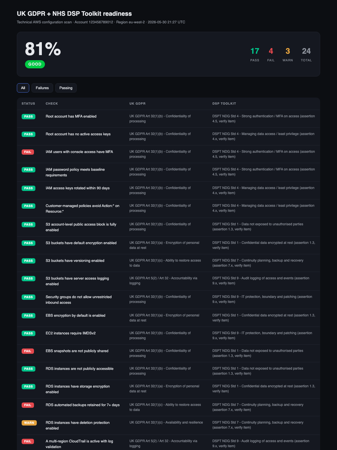This screenshot has height=450, width=337.
Task: Click the 17 PASS counter
Action: [x=255, y=54]
